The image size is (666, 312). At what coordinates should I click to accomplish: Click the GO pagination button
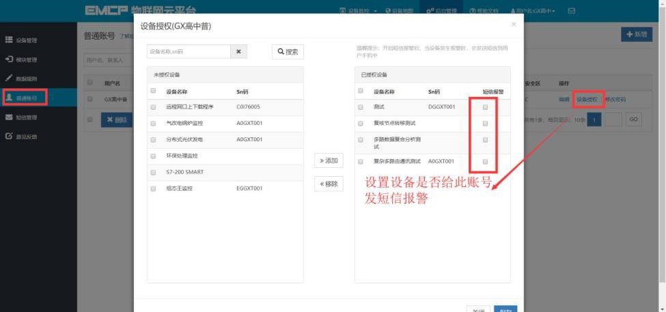(x=633, y=119)
